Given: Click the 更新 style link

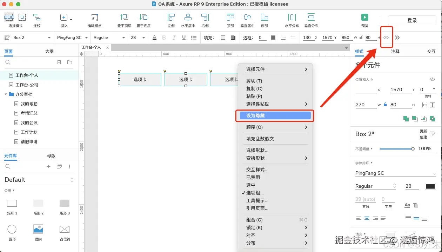Looking at the screenshot, I should pyautogui.click(x=423, y=131).
